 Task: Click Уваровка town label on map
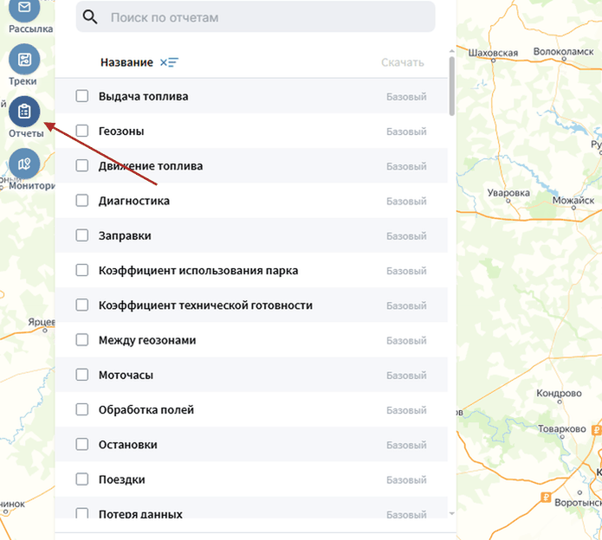[508, 192]
